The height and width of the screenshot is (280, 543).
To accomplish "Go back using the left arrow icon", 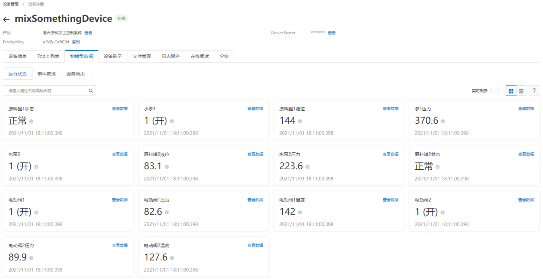I will pyautogui.click(x=6, y=20).
